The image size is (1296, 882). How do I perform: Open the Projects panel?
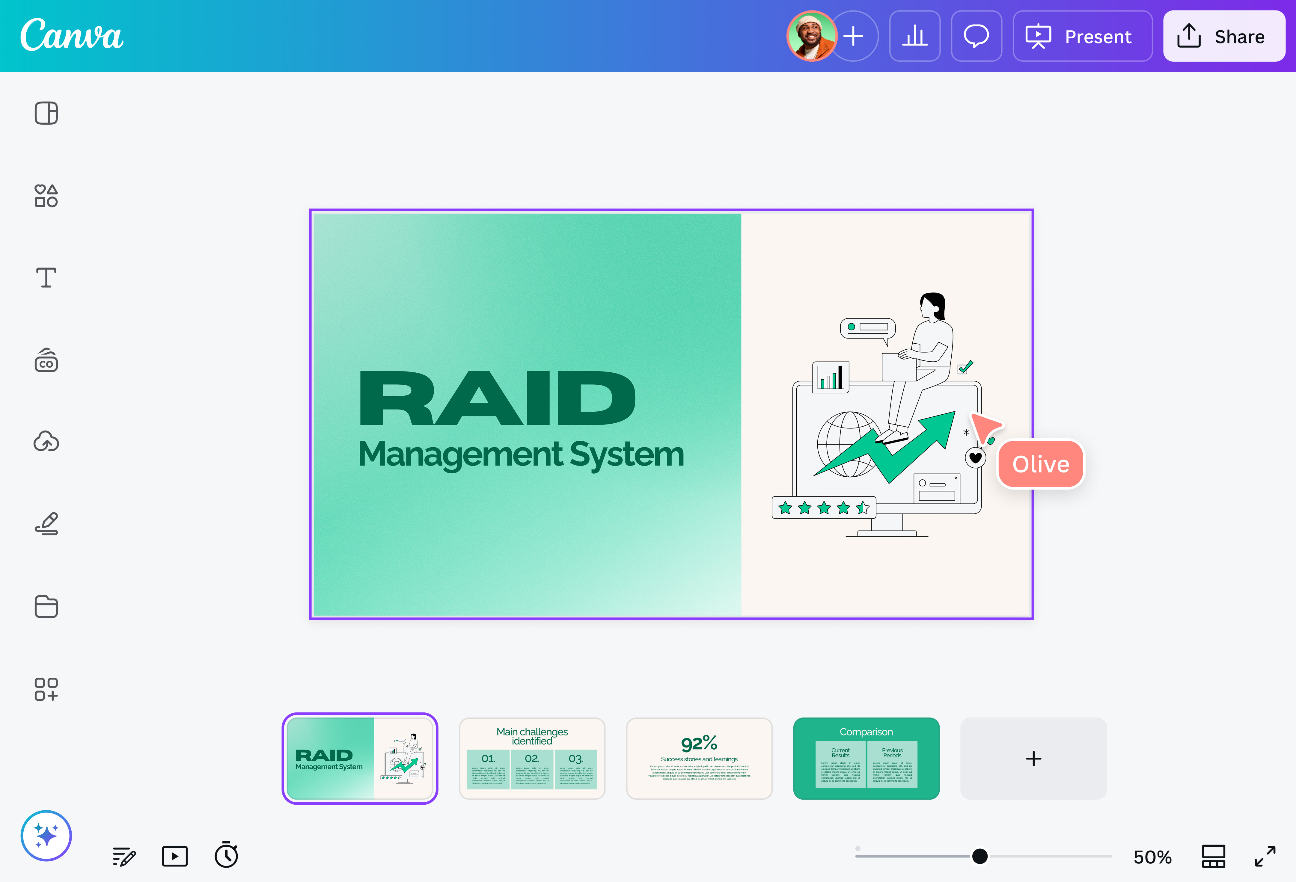pyautogui.click(x=46, y=607)
